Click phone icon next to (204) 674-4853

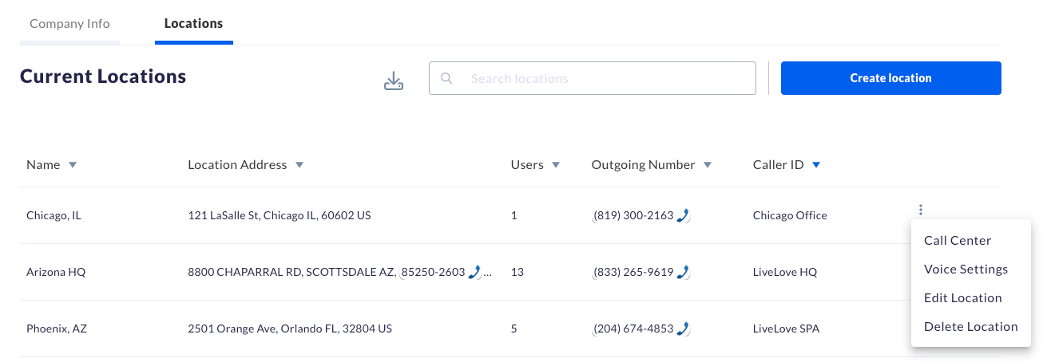682,329
